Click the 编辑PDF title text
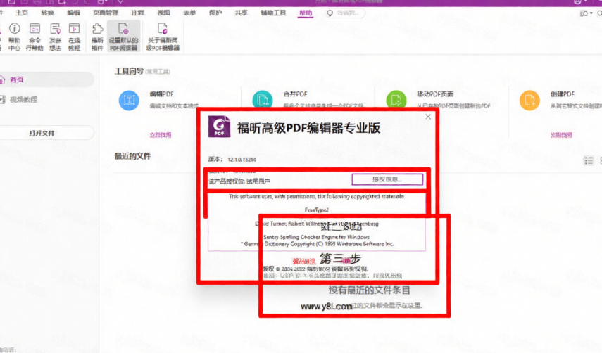Viewport: 602px width, 353px height. (x=162, y=94)
